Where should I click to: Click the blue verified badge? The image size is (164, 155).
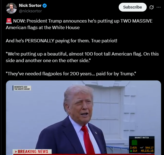[45, 6]
